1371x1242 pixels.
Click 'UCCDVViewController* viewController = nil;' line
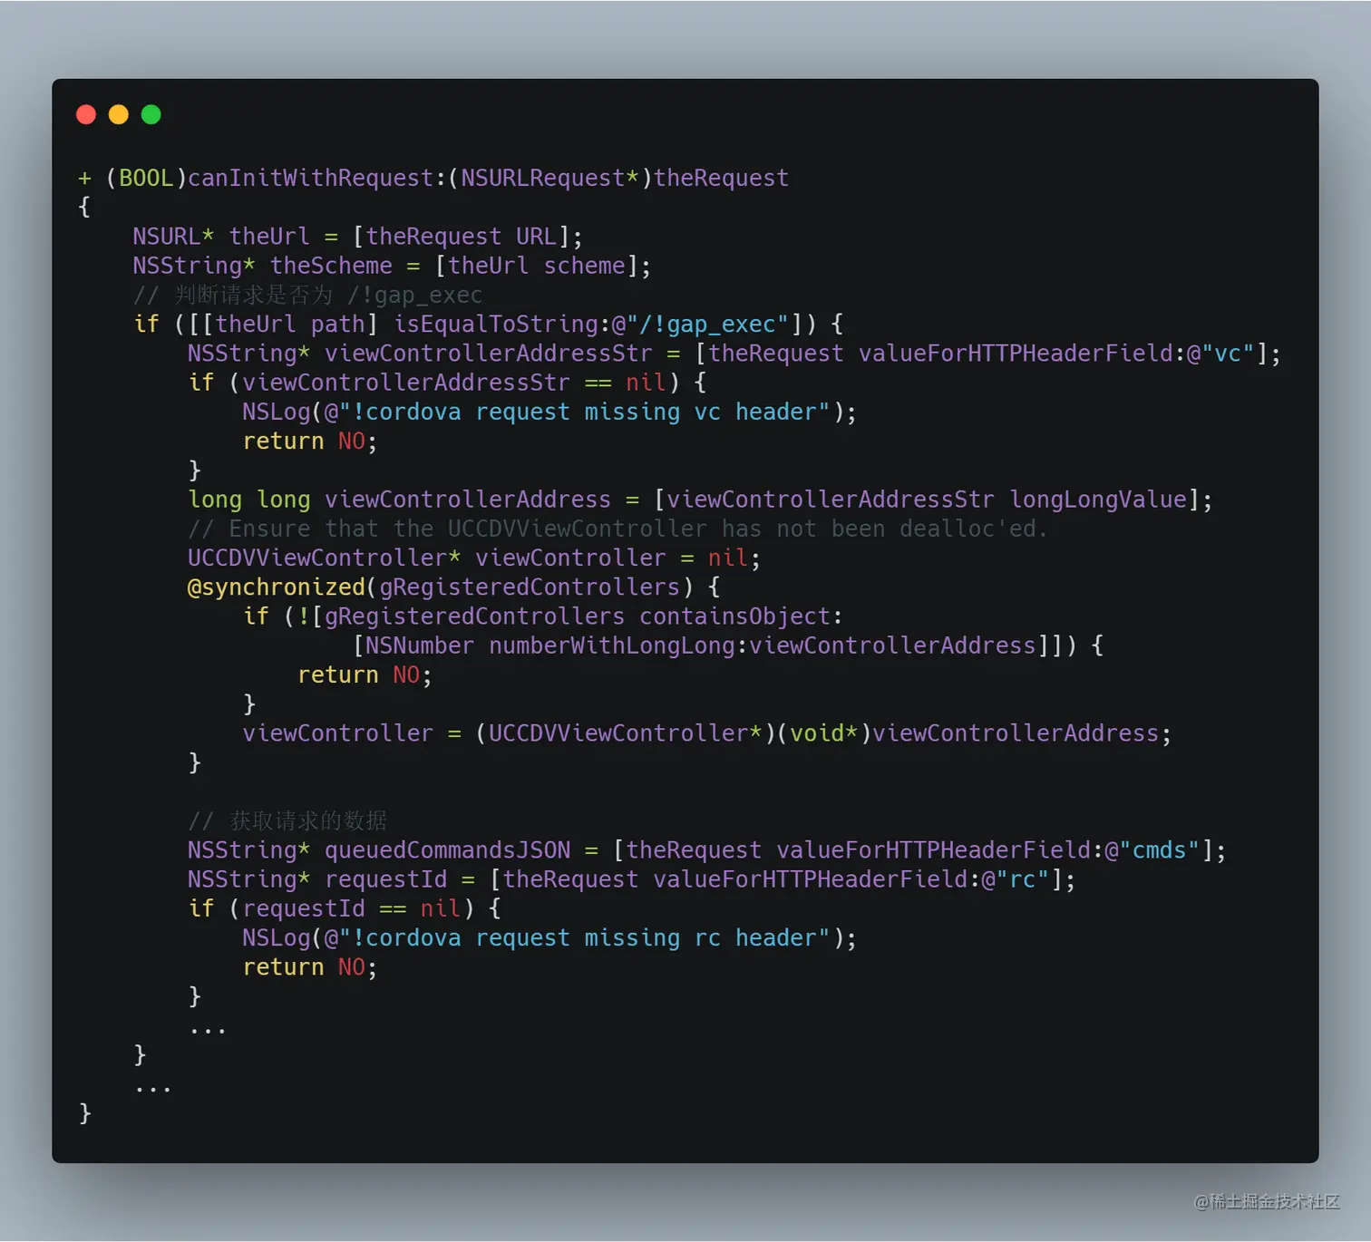474,558
